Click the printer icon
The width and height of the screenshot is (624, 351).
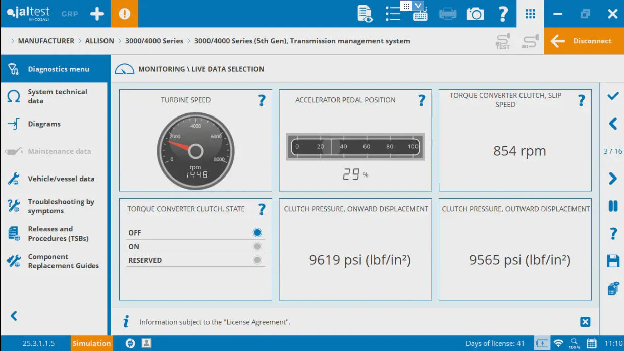448,14
